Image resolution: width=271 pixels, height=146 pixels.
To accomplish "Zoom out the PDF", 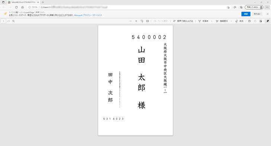I will 131,21.
